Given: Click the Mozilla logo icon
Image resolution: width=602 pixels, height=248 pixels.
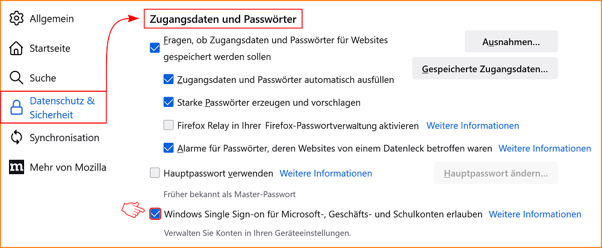Looking at the screenshot, I should pos(17,168).
